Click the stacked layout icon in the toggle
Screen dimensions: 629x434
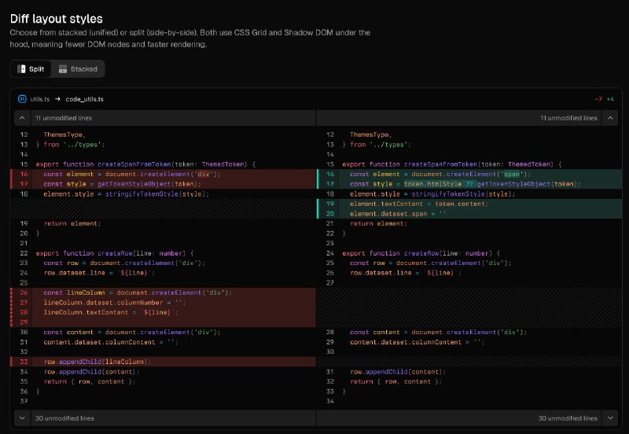click(x=63, y=69)
